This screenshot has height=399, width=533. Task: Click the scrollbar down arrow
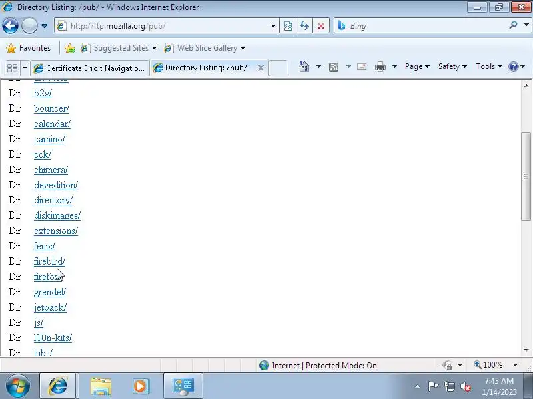(526, 350)
